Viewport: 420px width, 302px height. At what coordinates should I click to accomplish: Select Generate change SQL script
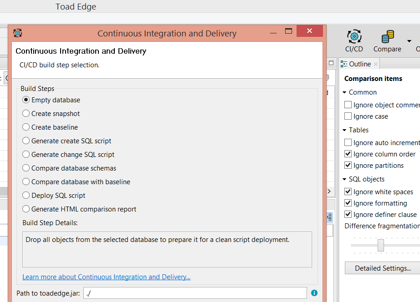point(26,154)
